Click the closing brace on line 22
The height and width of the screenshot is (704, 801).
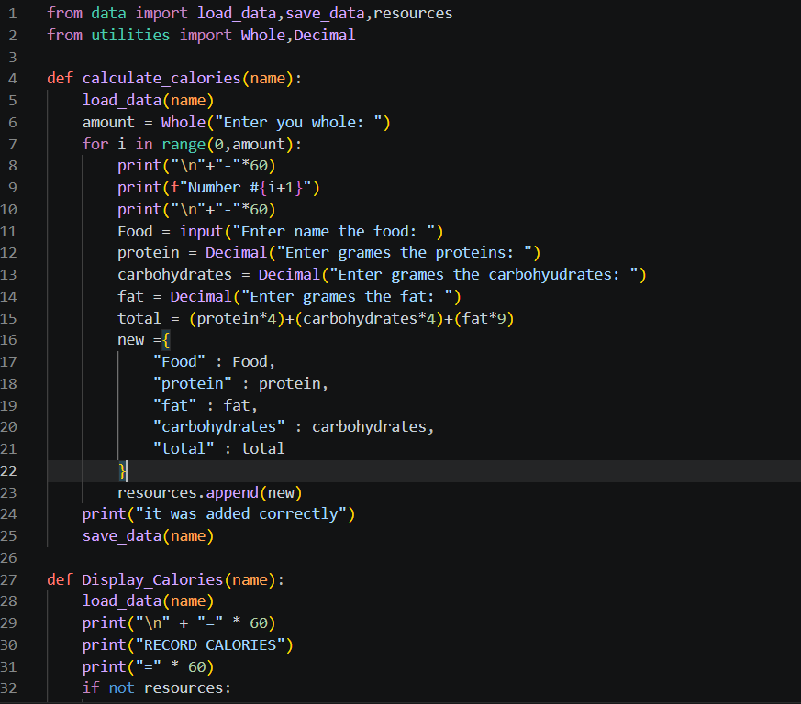[121, 470]
